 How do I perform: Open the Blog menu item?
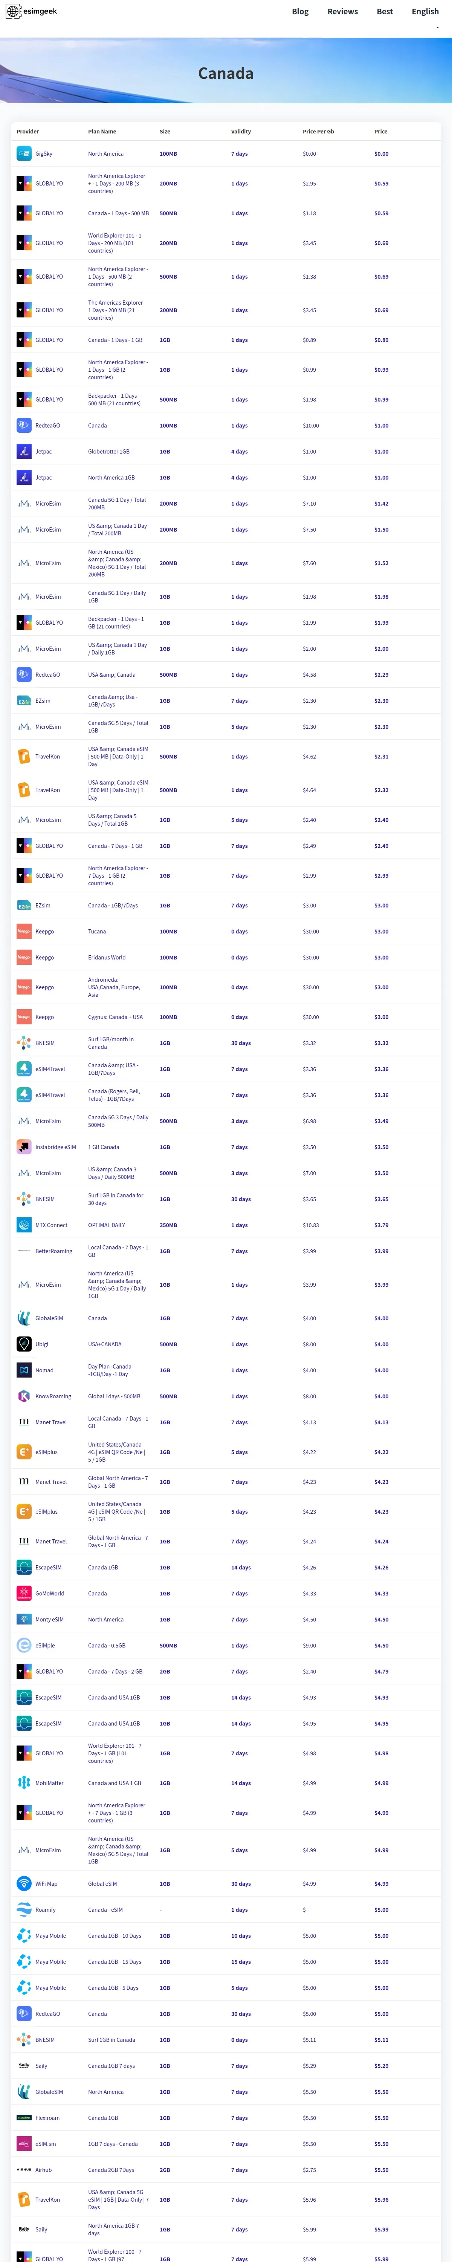300,11
